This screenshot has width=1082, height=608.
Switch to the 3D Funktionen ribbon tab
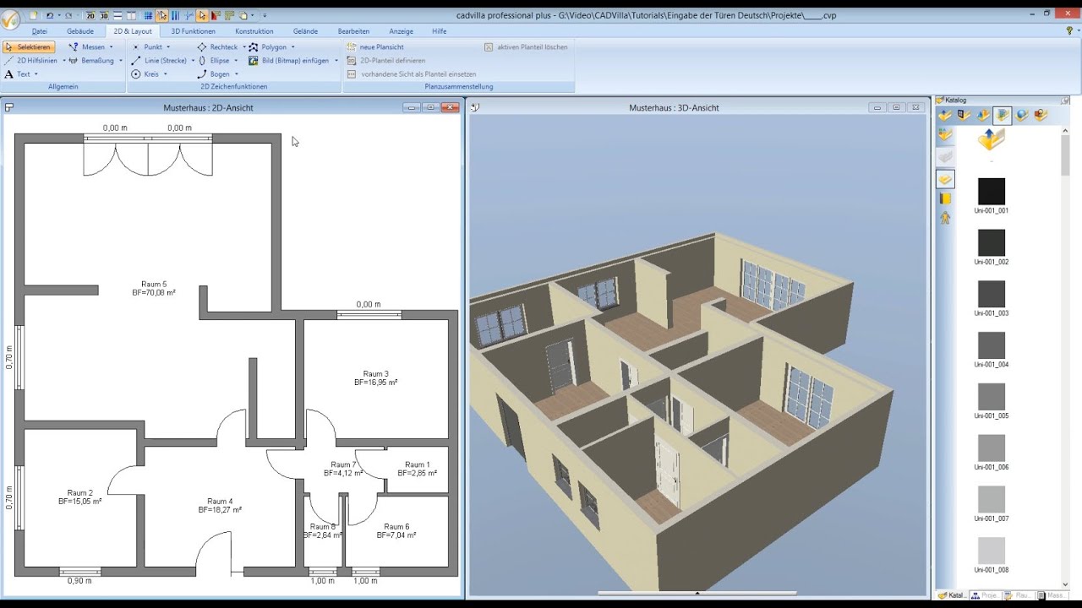194,31
